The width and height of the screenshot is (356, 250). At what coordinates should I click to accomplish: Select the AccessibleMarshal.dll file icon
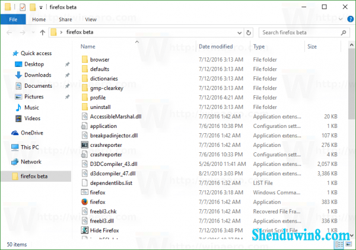click(84, 117)
